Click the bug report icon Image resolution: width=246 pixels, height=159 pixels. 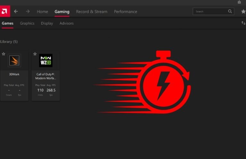[x=239, y=2]
